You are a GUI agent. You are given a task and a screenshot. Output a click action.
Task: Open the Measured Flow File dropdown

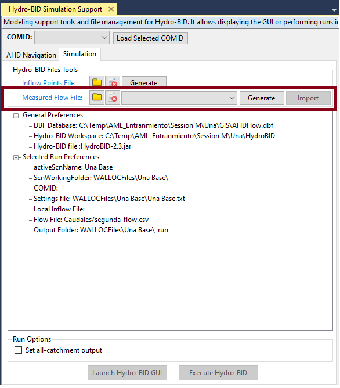tap(179, 98)
